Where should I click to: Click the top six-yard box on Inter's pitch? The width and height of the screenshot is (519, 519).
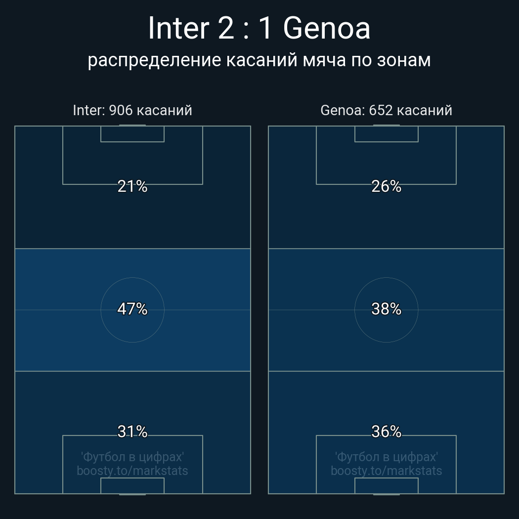pyautogui.click(x=132, y=134)
